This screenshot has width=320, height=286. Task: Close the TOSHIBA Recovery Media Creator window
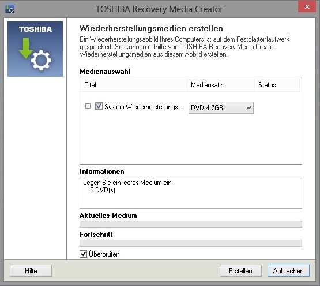click(x=307, y=7)
